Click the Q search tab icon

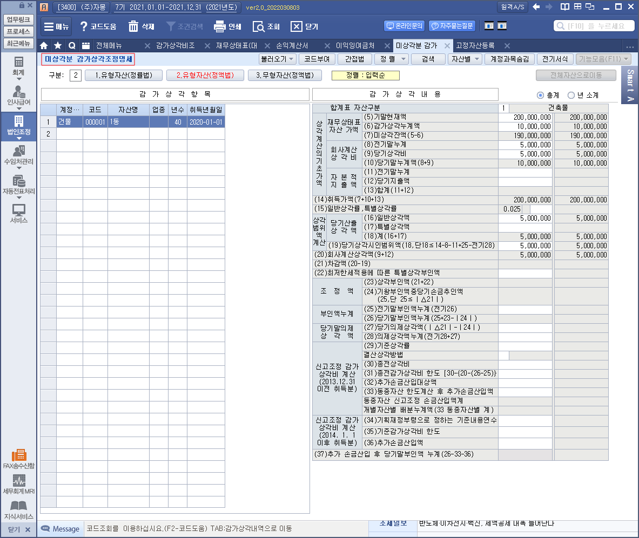(72, 46)
